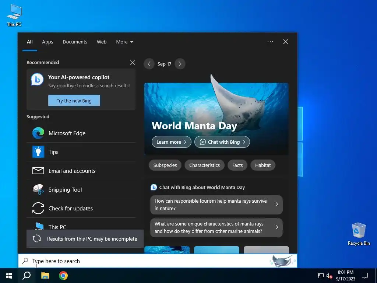Open the Microsoft Edge suggestion

(x=81, y=133)
